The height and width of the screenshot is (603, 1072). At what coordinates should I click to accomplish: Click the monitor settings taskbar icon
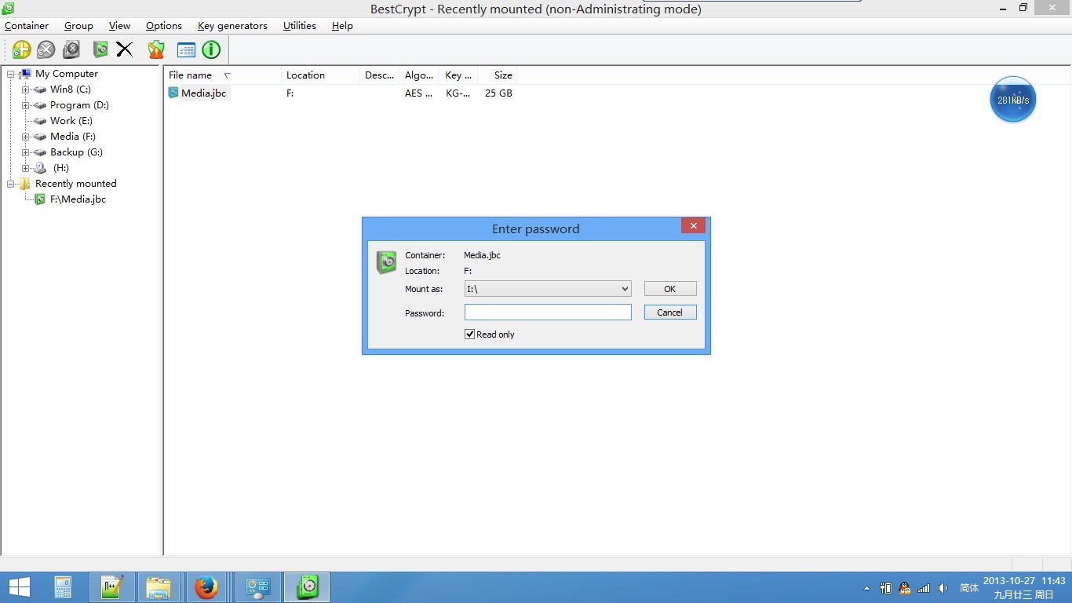[x=258, y=587]
